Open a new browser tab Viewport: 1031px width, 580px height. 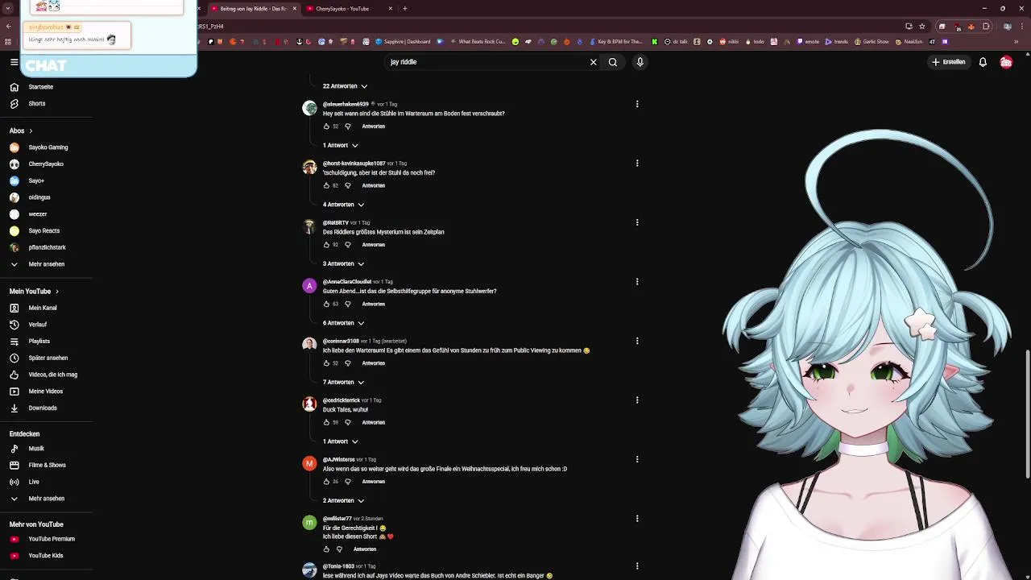pyautogui.click(x=405, y=9)
